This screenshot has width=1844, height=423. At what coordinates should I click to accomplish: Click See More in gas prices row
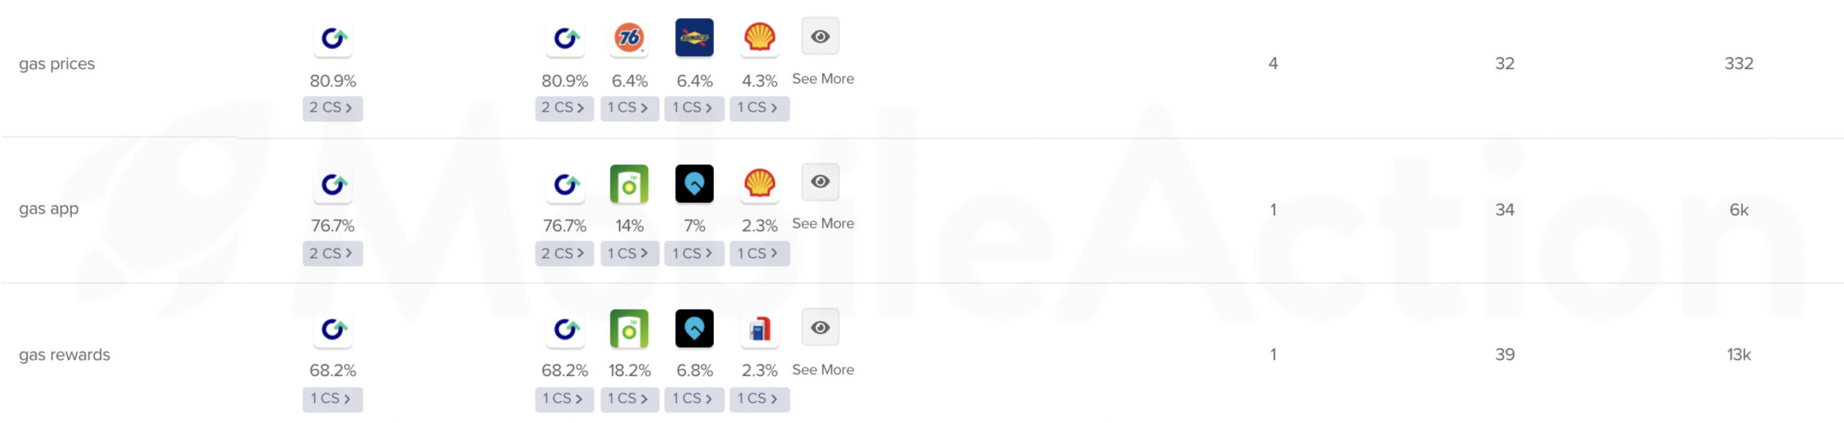click(823, 79)
